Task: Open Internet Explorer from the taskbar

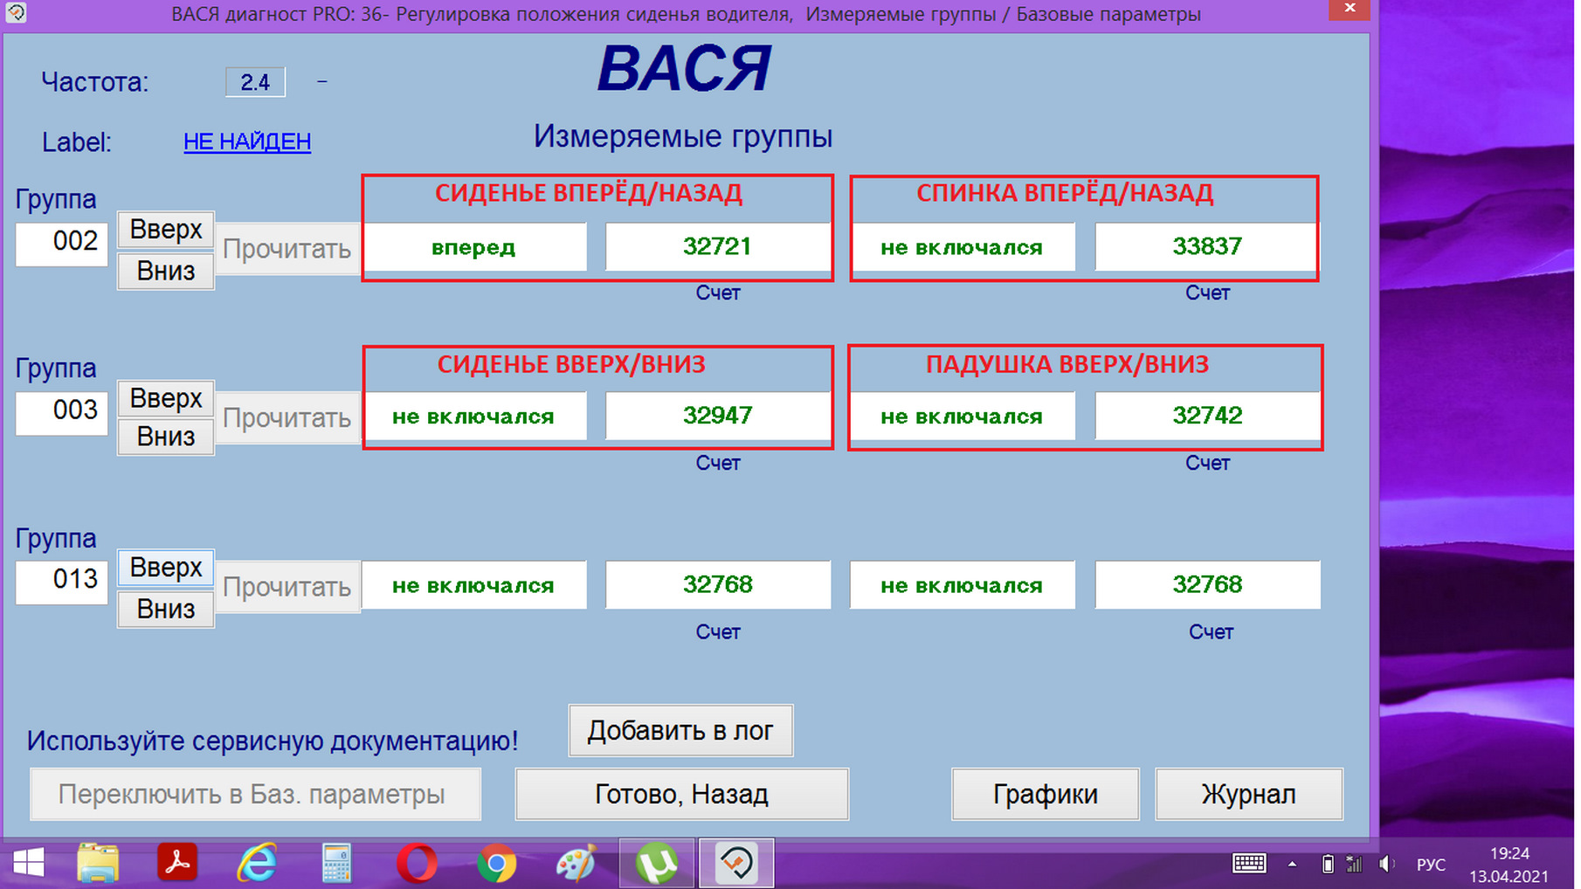Action: (257, 865)
